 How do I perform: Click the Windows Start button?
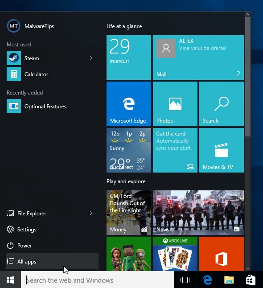click(10, 280)
